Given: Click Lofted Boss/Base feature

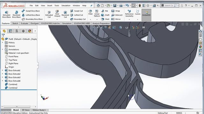Looking at the screenshot, I should pos(31,15).
